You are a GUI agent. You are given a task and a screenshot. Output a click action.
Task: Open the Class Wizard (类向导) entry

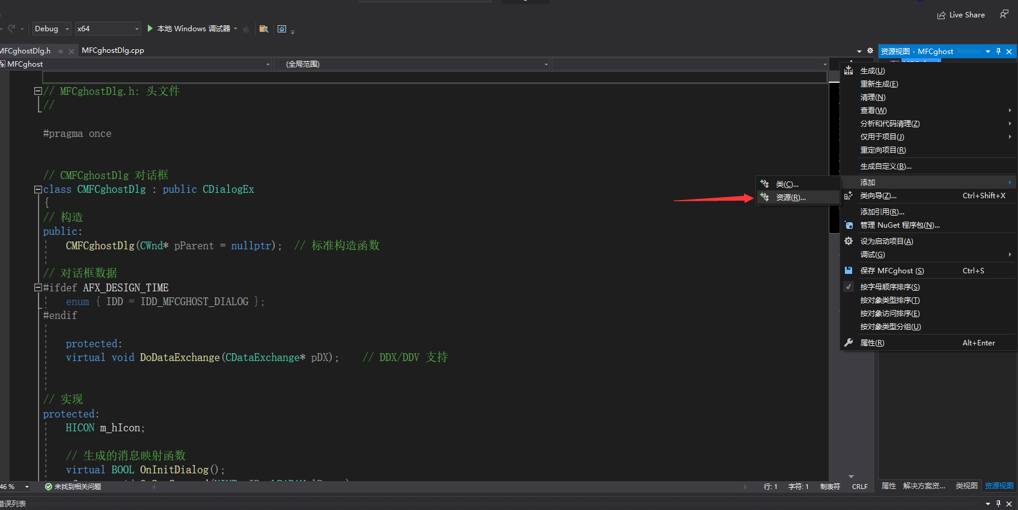pyautogui.click(x=878, y=196)
